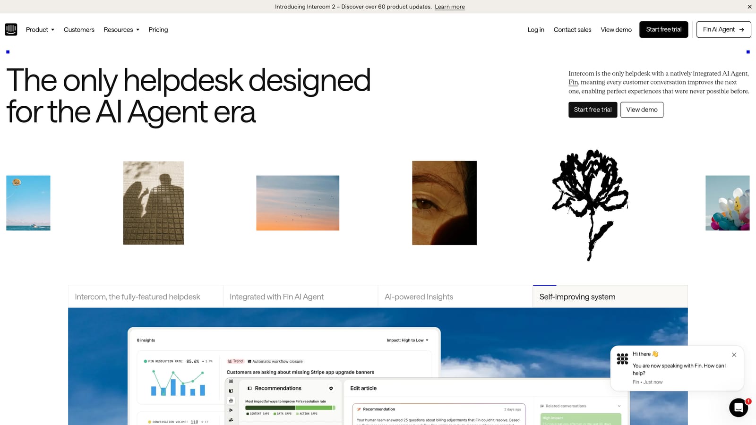Image resolution: width=756 pixels, height=425 pixels.
Task: Select the black ink flower illustration
Action: point(590,205)
